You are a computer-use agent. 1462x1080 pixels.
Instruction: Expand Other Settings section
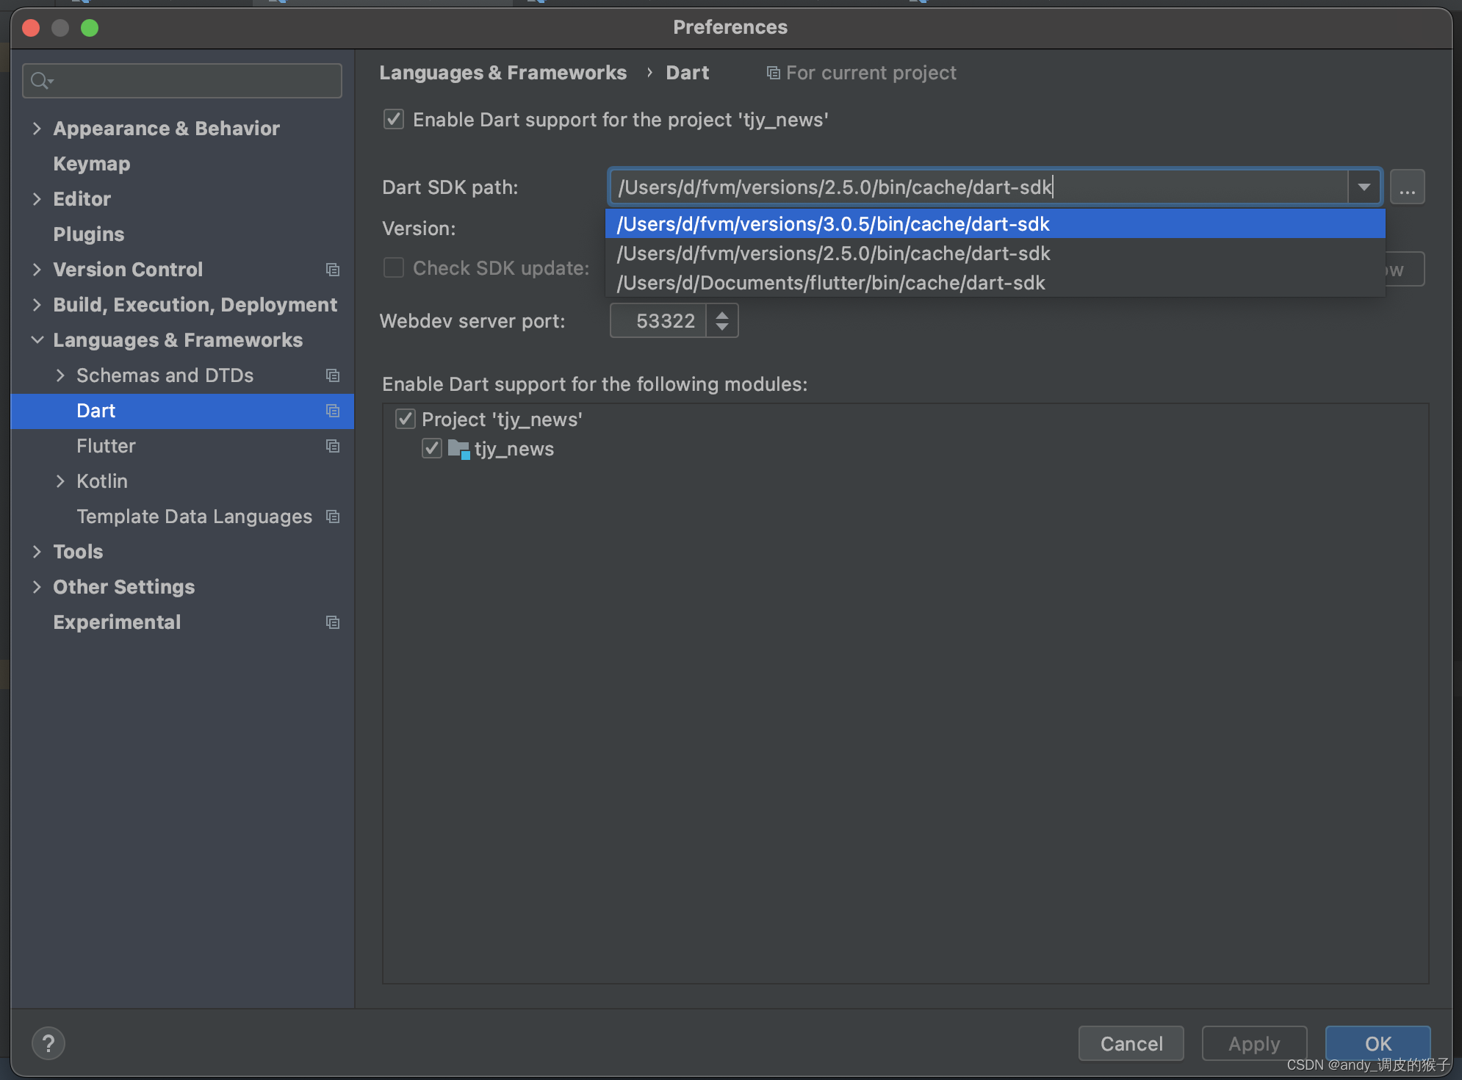(x=37, y=587)
